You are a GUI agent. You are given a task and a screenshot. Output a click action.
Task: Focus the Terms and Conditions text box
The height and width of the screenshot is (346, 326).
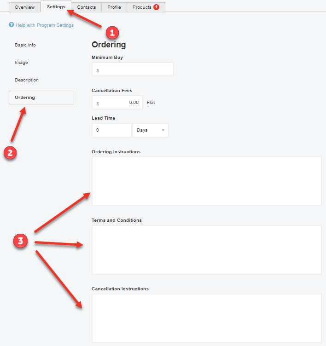(206, 250)
